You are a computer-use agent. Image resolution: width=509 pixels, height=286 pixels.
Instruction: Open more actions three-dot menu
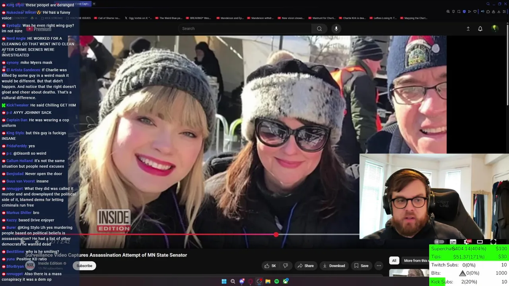pos(379,266)
